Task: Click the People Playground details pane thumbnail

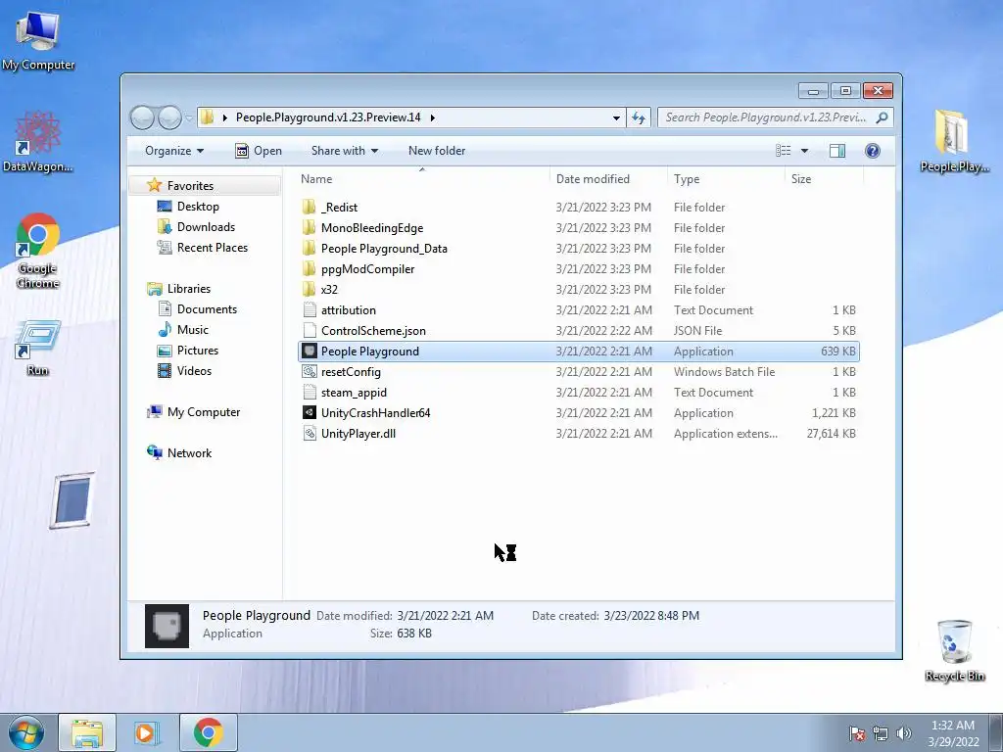Action: click(x=167, y=626)
